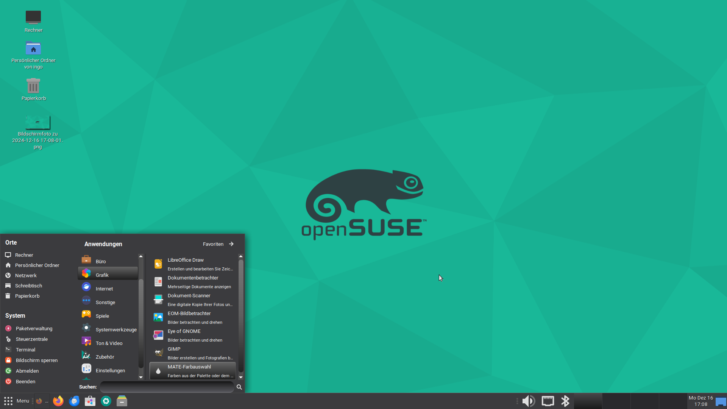Open the file drawer launcher in the panel
727x409 pixels.
(122, 401)
